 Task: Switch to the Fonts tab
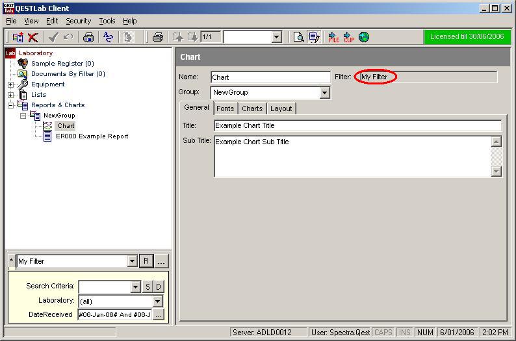(x=226, y=108)
